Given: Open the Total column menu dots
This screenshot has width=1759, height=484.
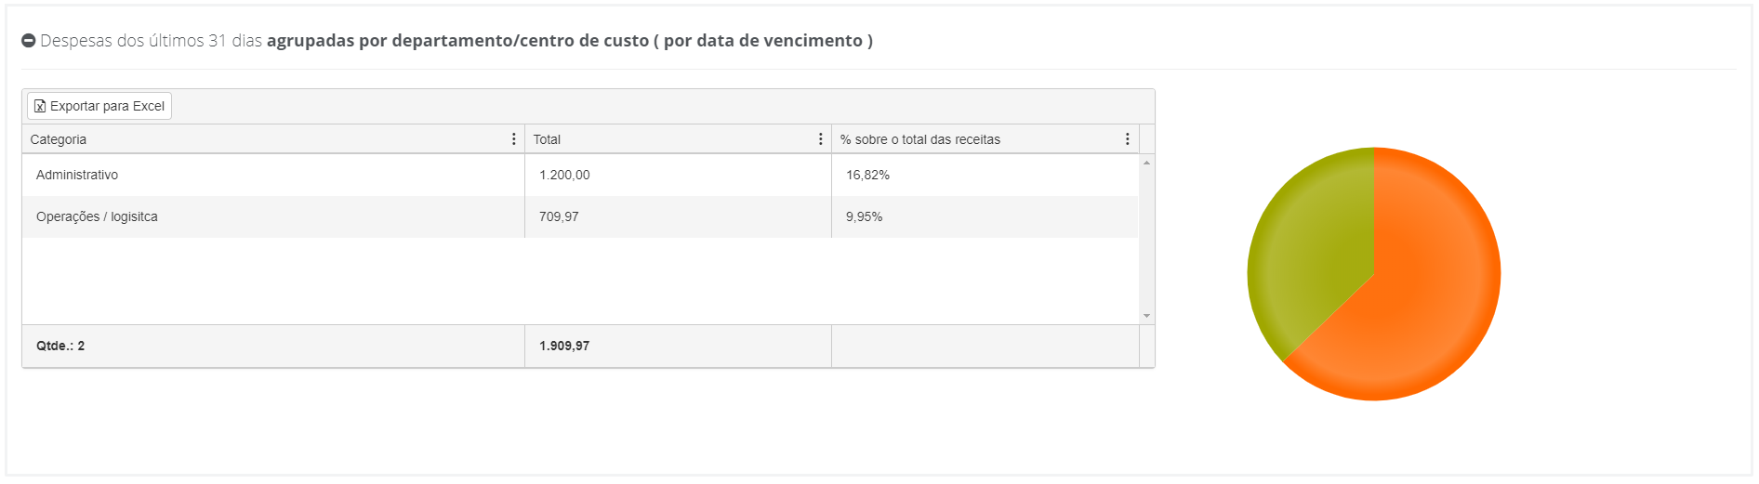Looking at the screenshot, I should 820,139.
